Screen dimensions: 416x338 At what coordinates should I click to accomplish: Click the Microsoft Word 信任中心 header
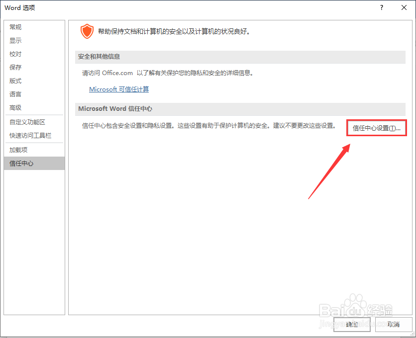click(240, 109)
